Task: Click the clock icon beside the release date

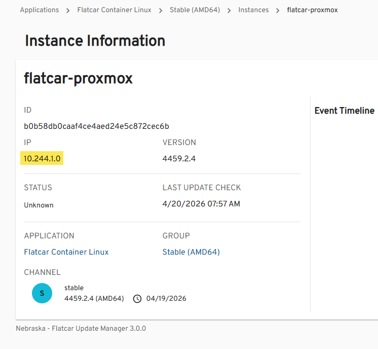Action: click(137, 299)
